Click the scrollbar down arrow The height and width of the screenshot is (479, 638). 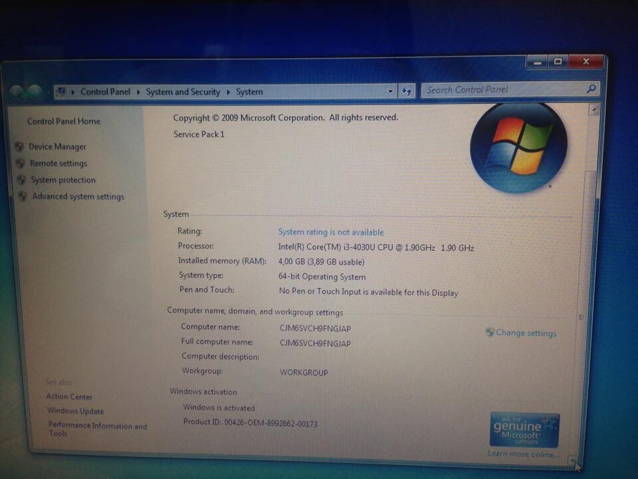572,460
